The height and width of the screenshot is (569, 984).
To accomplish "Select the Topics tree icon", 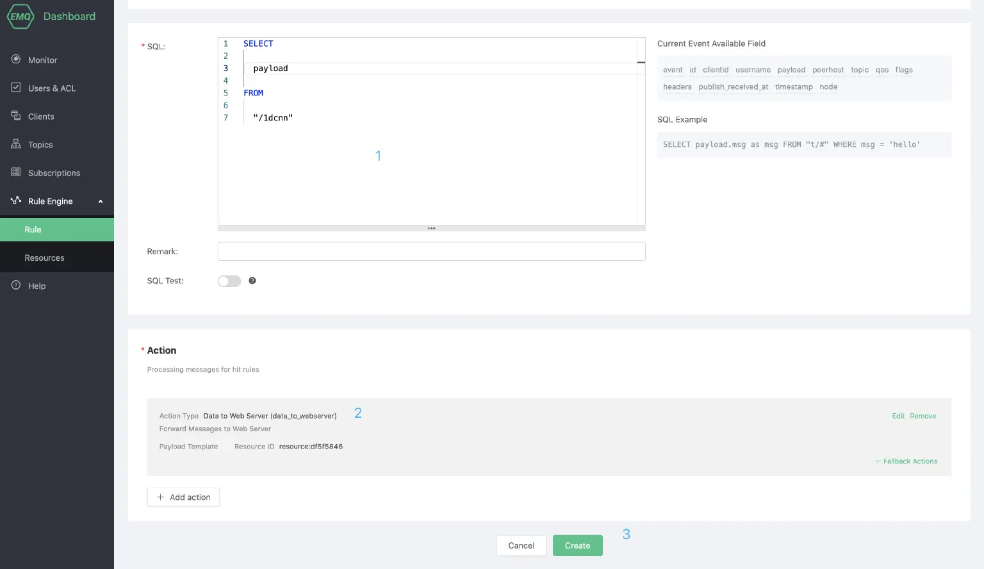I will pos(16,144).
